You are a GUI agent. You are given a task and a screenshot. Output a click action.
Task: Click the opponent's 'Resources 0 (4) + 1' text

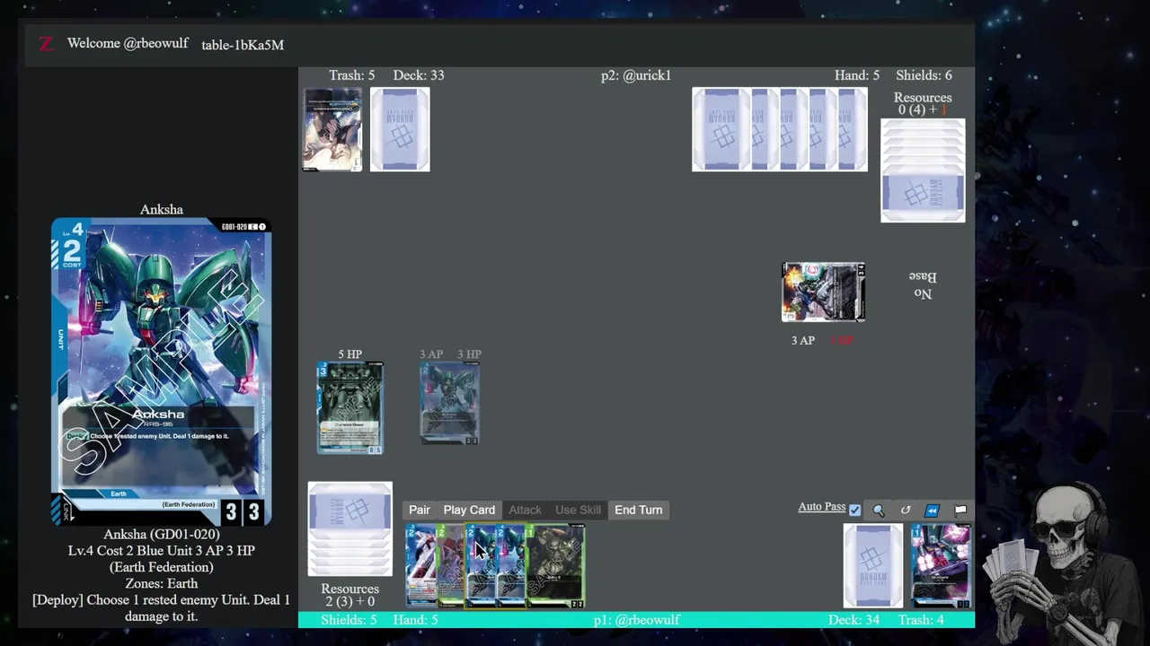pyautogui.click(x=923, y=103)
